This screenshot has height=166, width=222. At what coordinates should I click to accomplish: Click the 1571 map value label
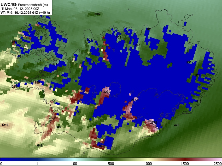pos(14,42)
